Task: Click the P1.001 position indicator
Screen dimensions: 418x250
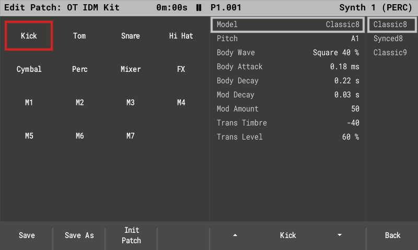Action: click(x=226, y=7)
